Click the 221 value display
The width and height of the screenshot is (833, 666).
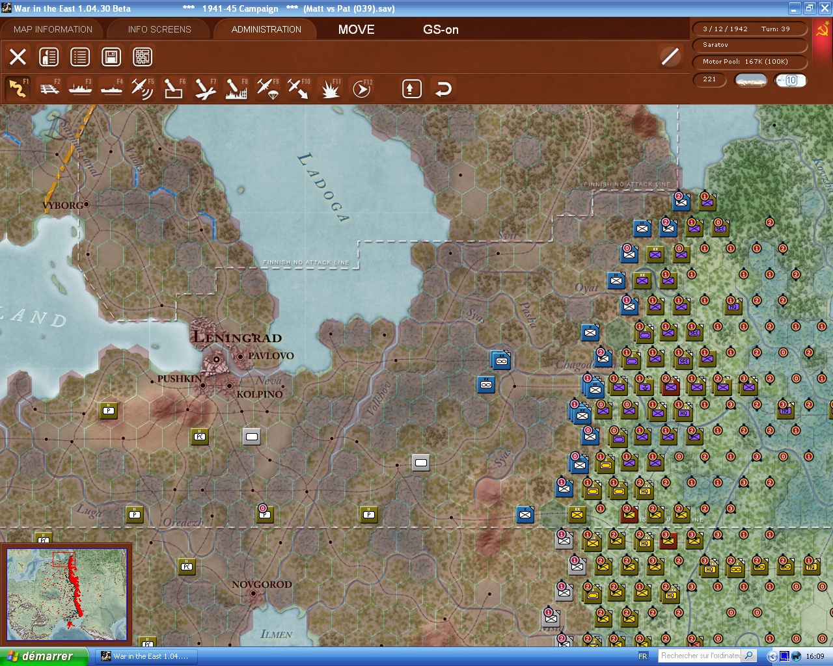[710, 79]
